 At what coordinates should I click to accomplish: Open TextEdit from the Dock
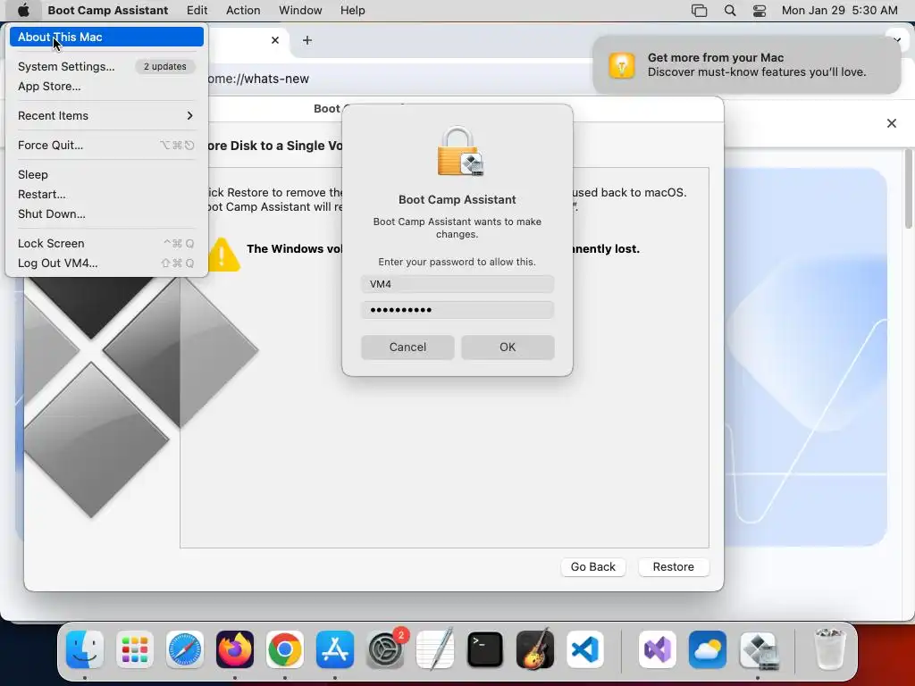(435, 649)
